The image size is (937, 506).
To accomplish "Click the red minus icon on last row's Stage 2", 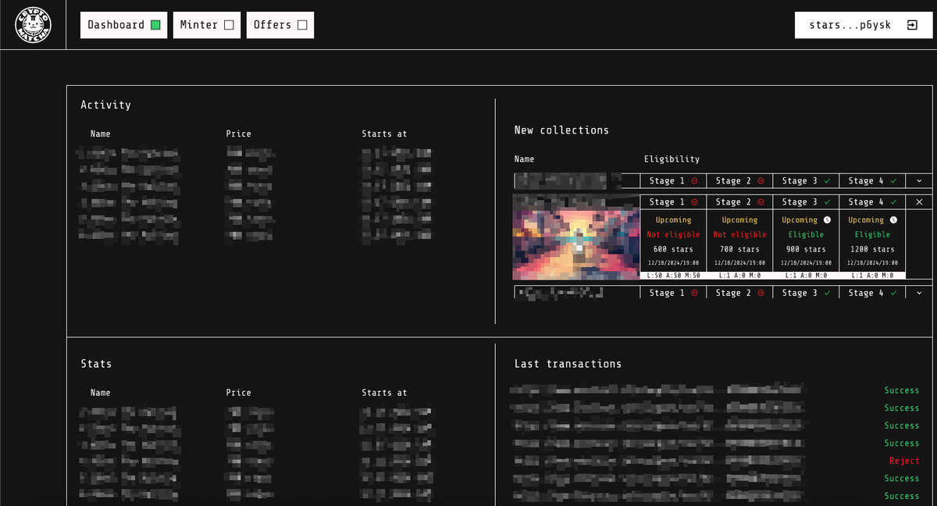I will click(761, 293).
